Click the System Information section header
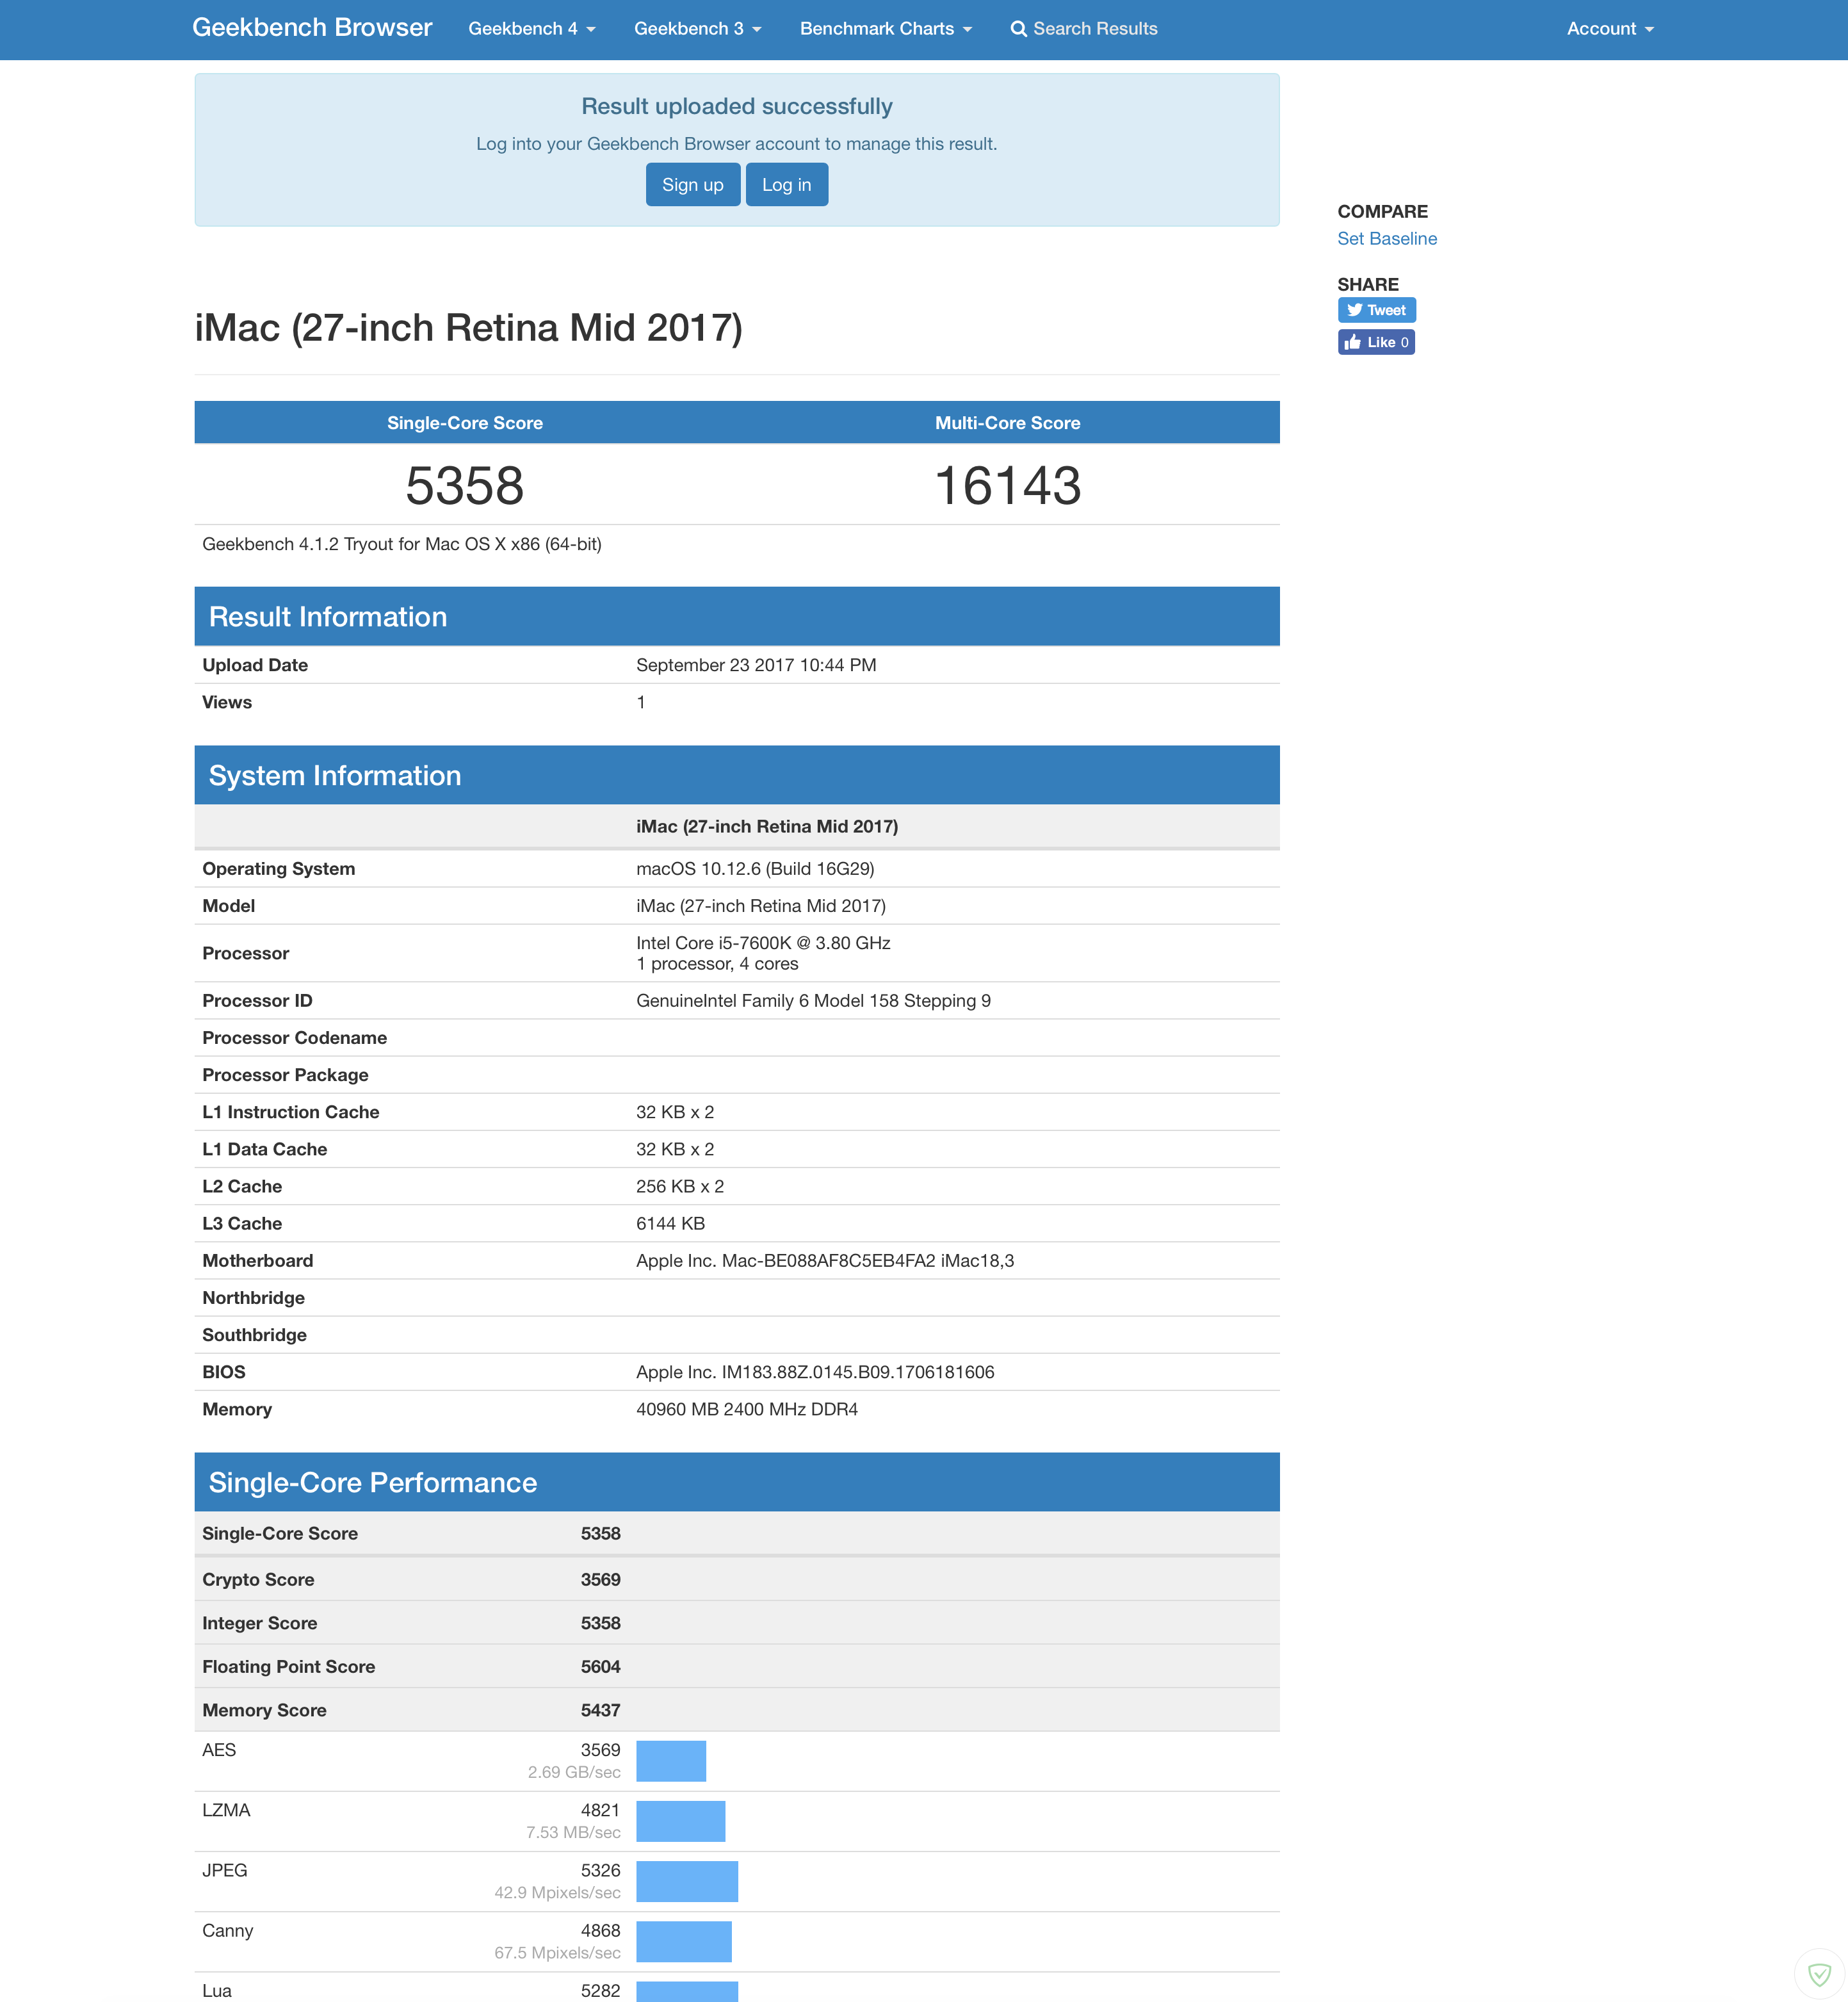Viewport: 1848px width, 2002px height. tap(737, 775)
